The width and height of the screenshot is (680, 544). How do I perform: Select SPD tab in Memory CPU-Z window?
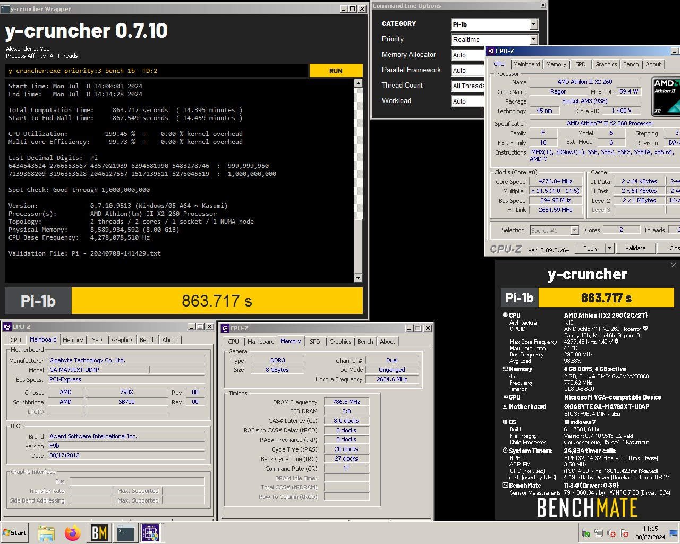coord(315,342)
